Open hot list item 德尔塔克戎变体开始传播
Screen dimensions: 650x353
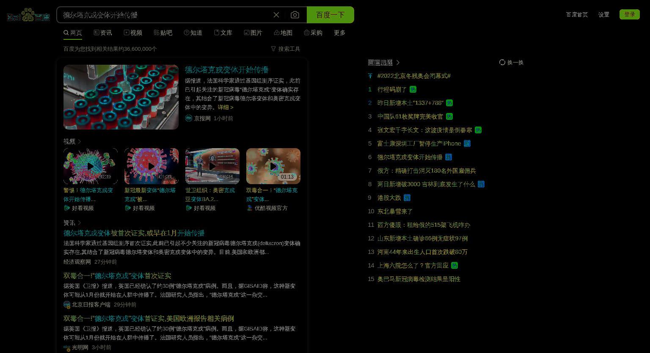click(410, 157)
